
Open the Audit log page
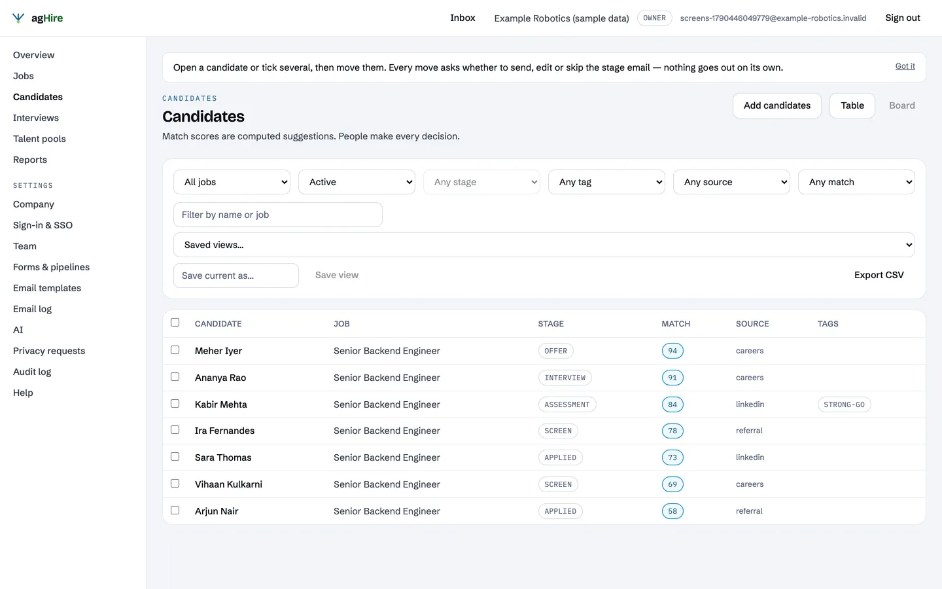pos(32,372)
